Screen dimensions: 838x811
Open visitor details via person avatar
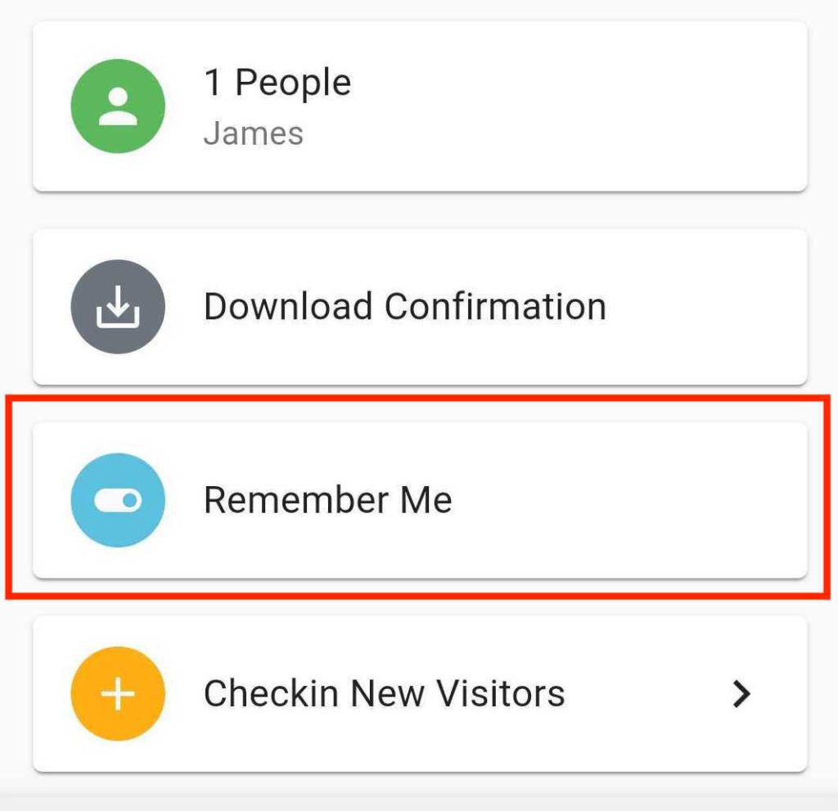coord(118,106)
